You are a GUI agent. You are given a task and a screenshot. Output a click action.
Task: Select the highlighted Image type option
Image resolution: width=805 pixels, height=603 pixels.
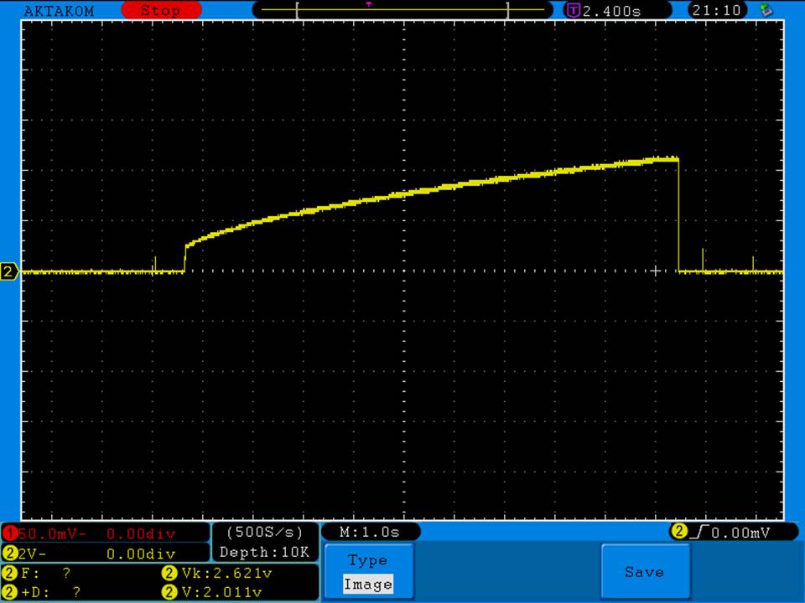coord(367,585)
